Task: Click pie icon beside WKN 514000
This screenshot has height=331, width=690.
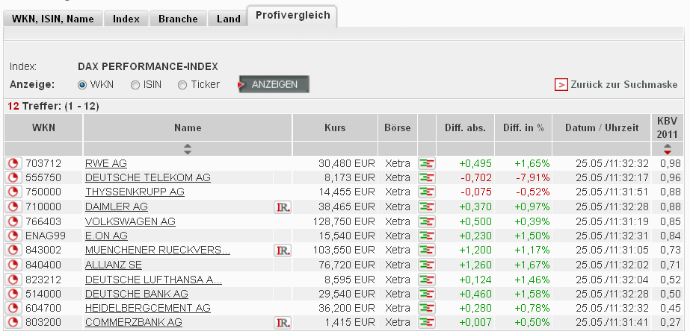Action: tap(13, 294)
